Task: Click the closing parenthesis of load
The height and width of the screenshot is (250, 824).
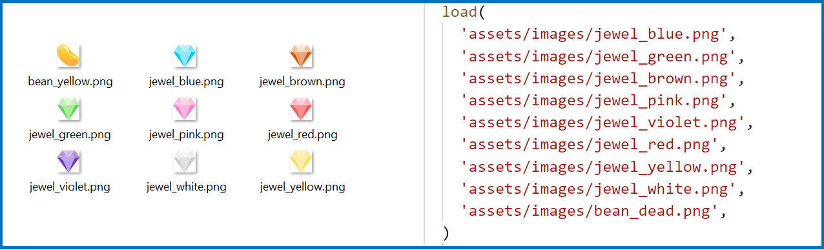Action: point(446,233)
